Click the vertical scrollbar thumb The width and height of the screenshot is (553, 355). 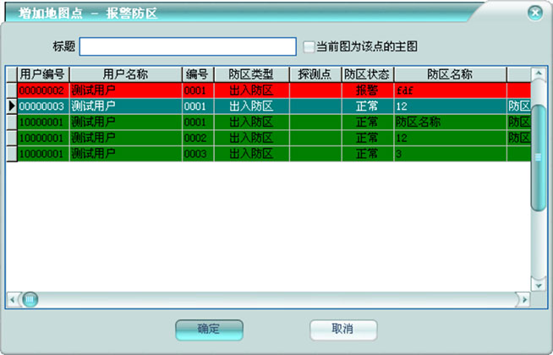click(x=538, y=156)
